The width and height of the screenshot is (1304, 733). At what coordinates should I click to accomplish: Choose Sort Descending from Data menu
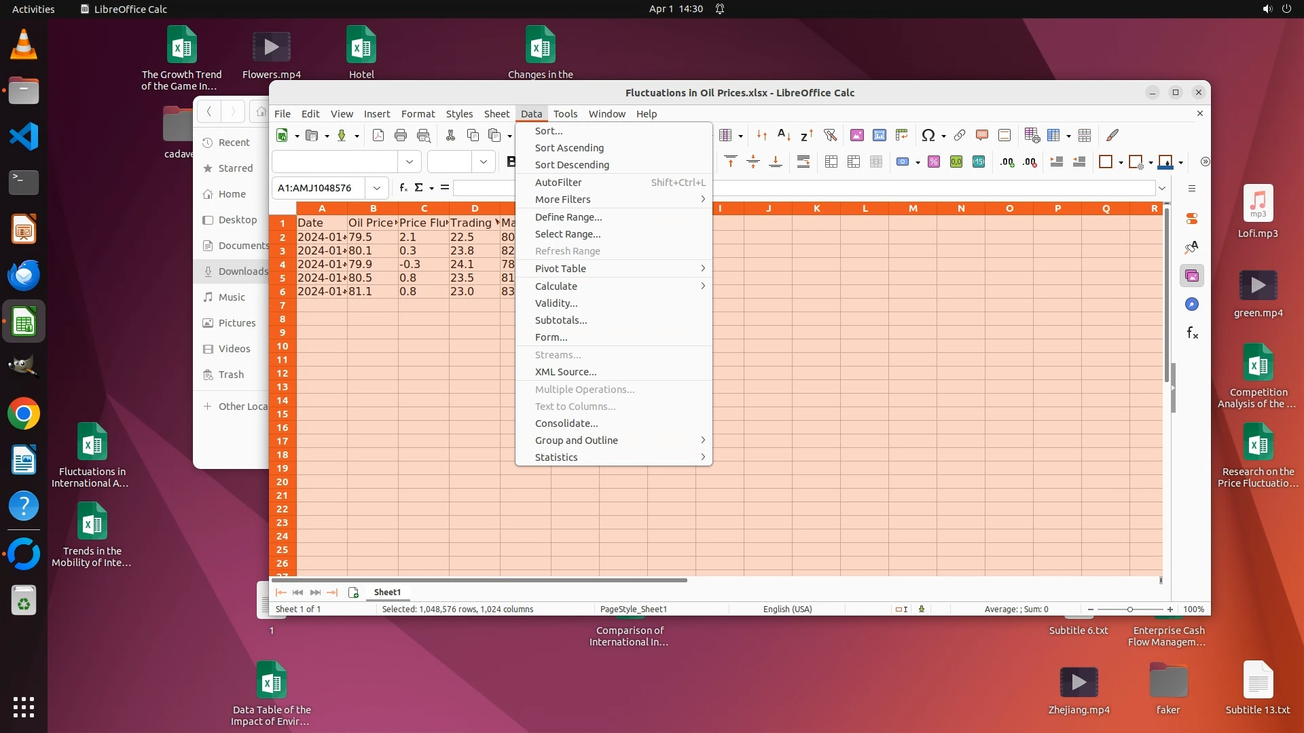572,165
